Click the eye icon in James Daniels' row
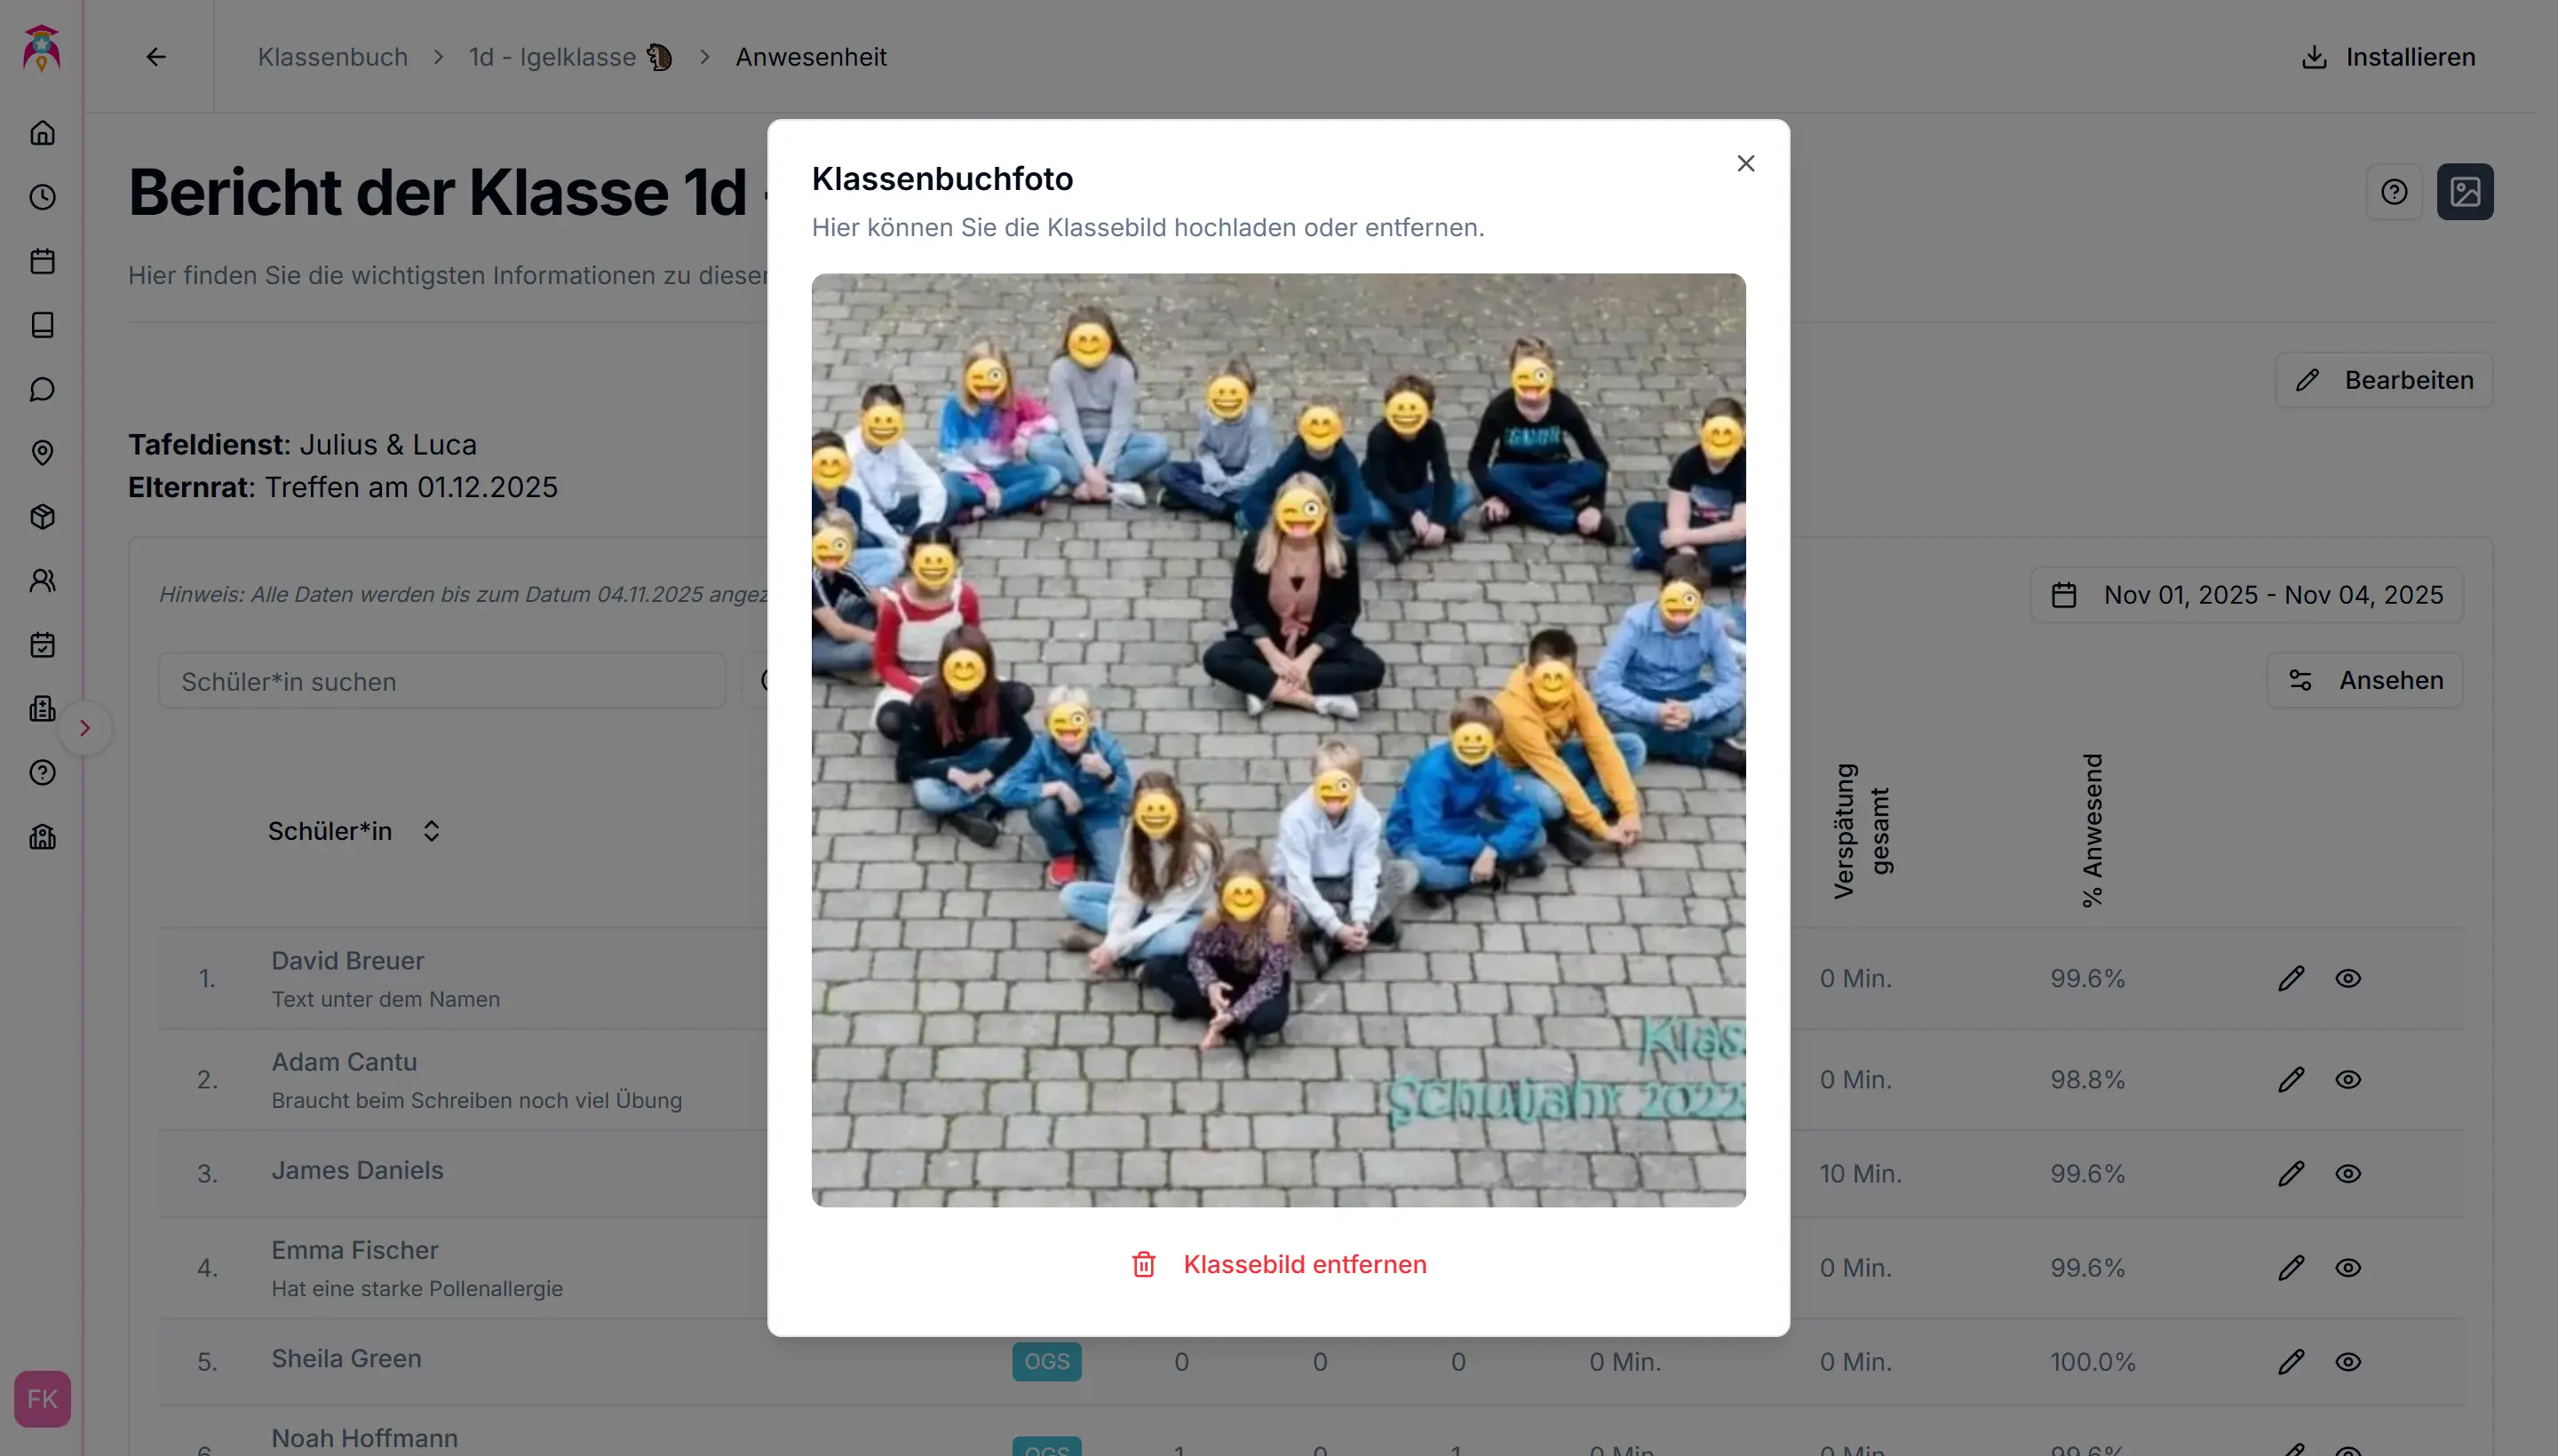Viewport: 2558px width, 1456px height. (x=2347, y=1173)
